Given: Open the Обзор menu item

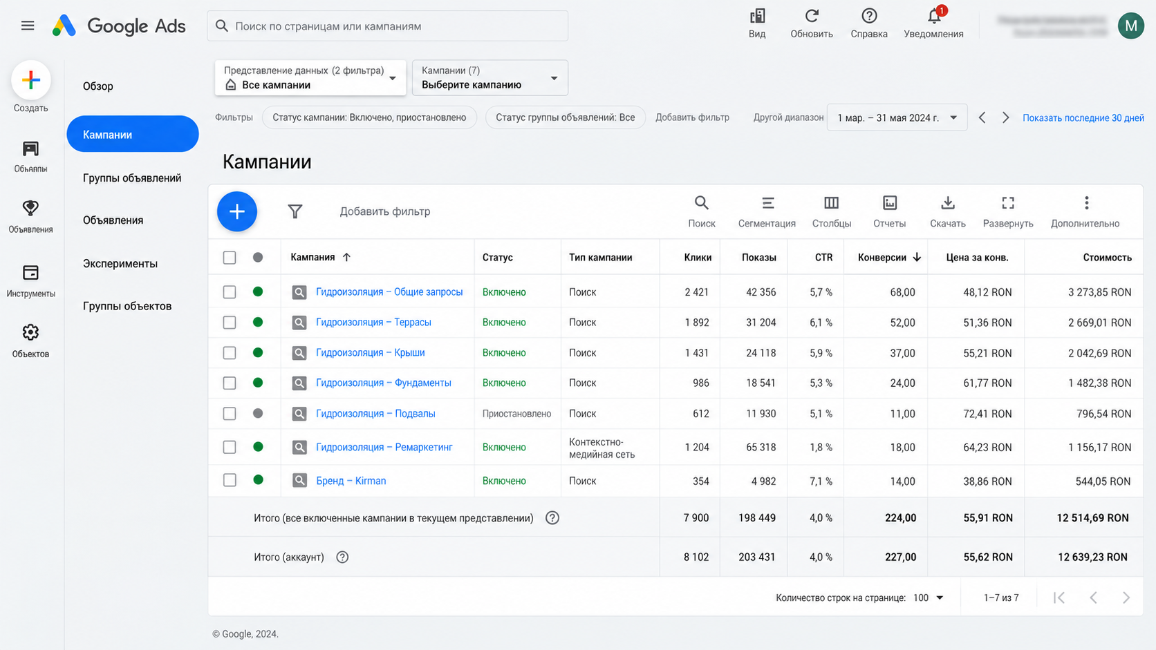Looking at the screenshot, I should [x=98, y=86].
